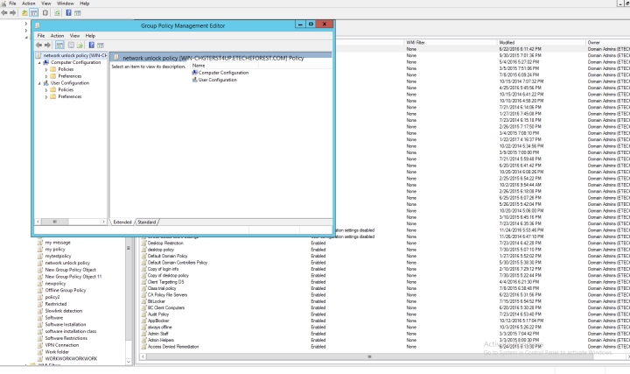Open the Action menu in editor window

tap(57, 36)
